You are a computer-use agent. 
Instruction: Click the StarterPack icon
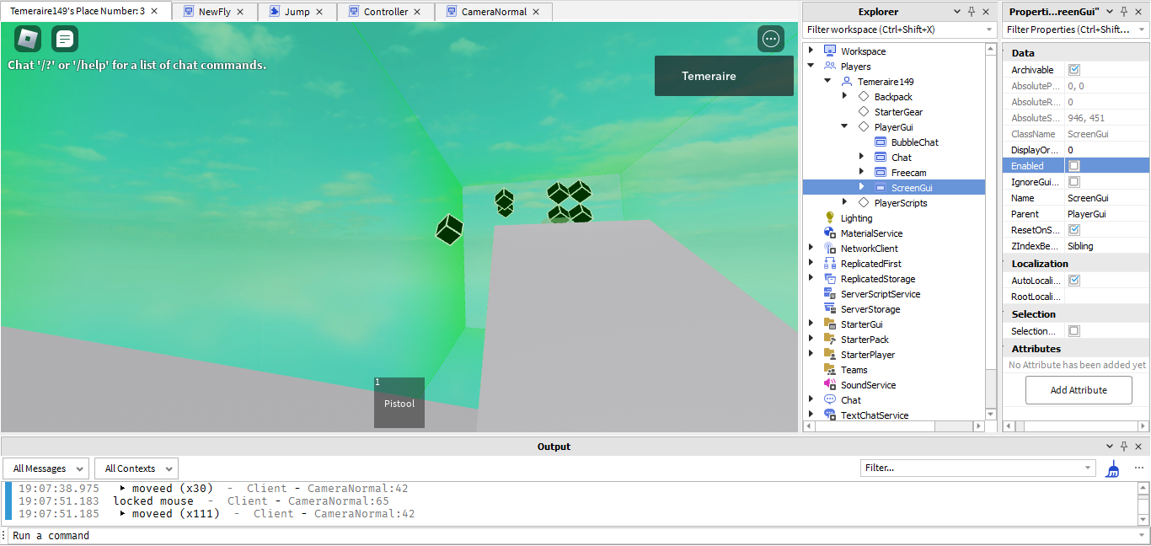click(830, 340)
